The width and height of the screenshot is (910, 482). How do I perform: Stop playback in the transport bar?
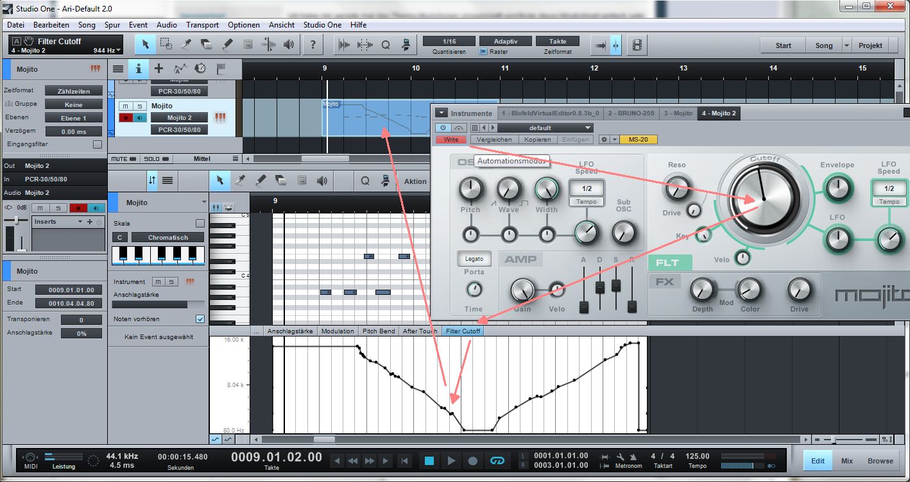click(x=429, y=460)
